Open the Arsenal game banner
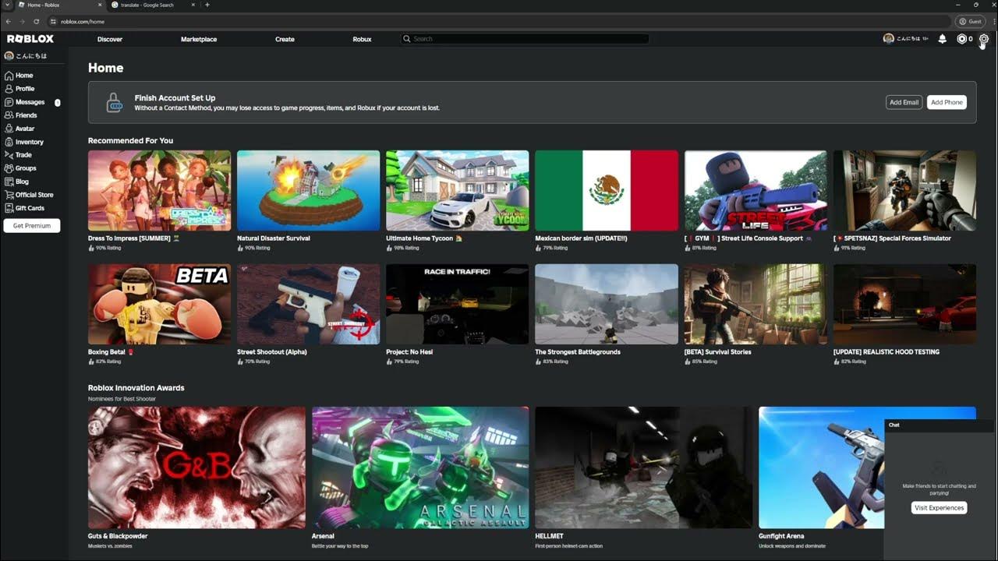This screenshot has width=998, height=561. (x=420, y=467)
